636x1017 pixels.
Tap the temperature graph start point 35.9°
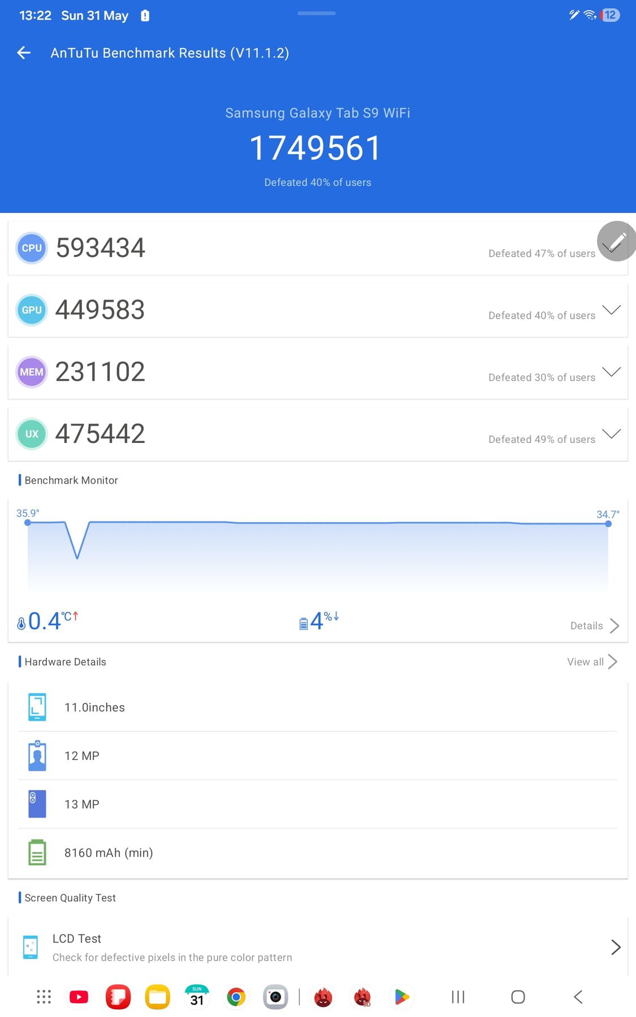coord(28,523)
